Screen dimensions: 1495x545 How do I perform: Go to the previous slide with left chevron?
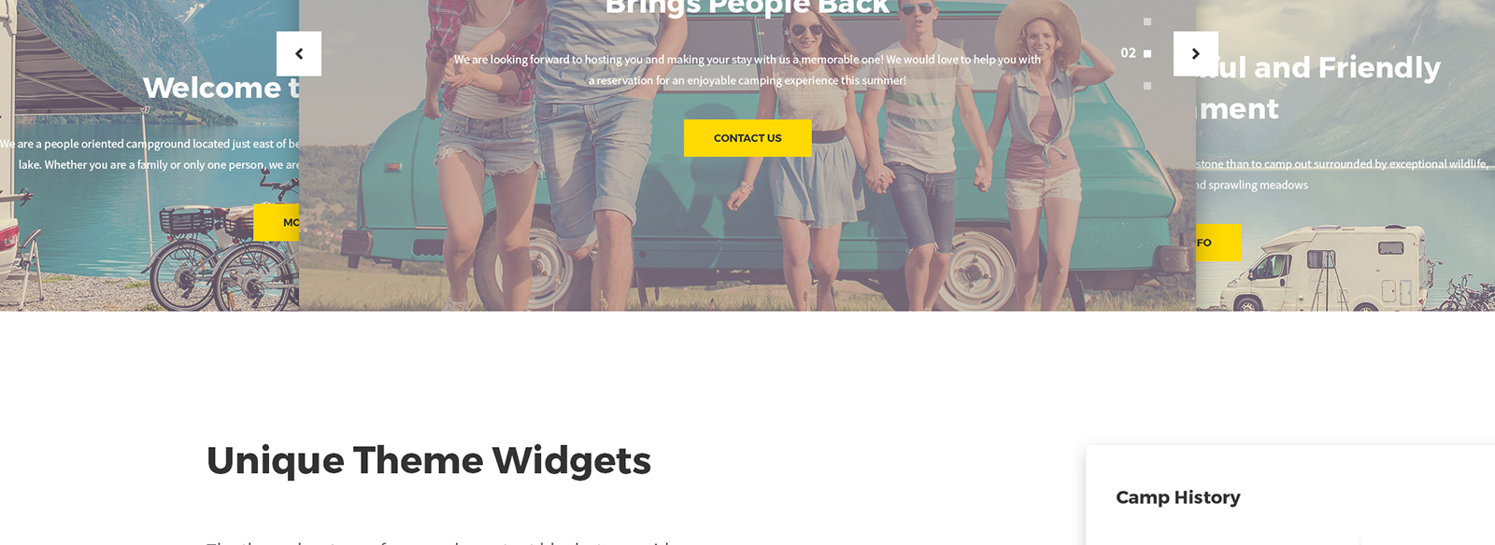click(299, 53)
